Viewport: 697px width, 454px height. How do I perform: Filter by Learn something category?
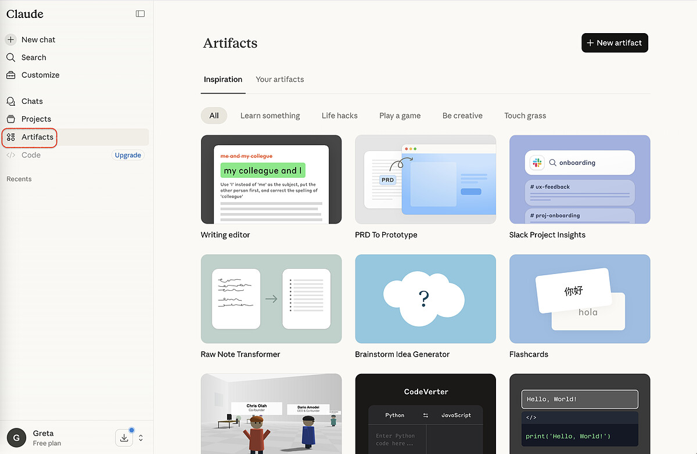point(270,116)
